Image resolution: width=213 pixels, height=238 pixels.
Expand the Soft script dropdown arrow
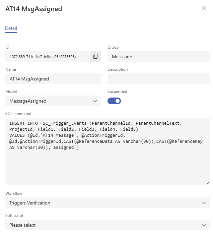point(204,225)
